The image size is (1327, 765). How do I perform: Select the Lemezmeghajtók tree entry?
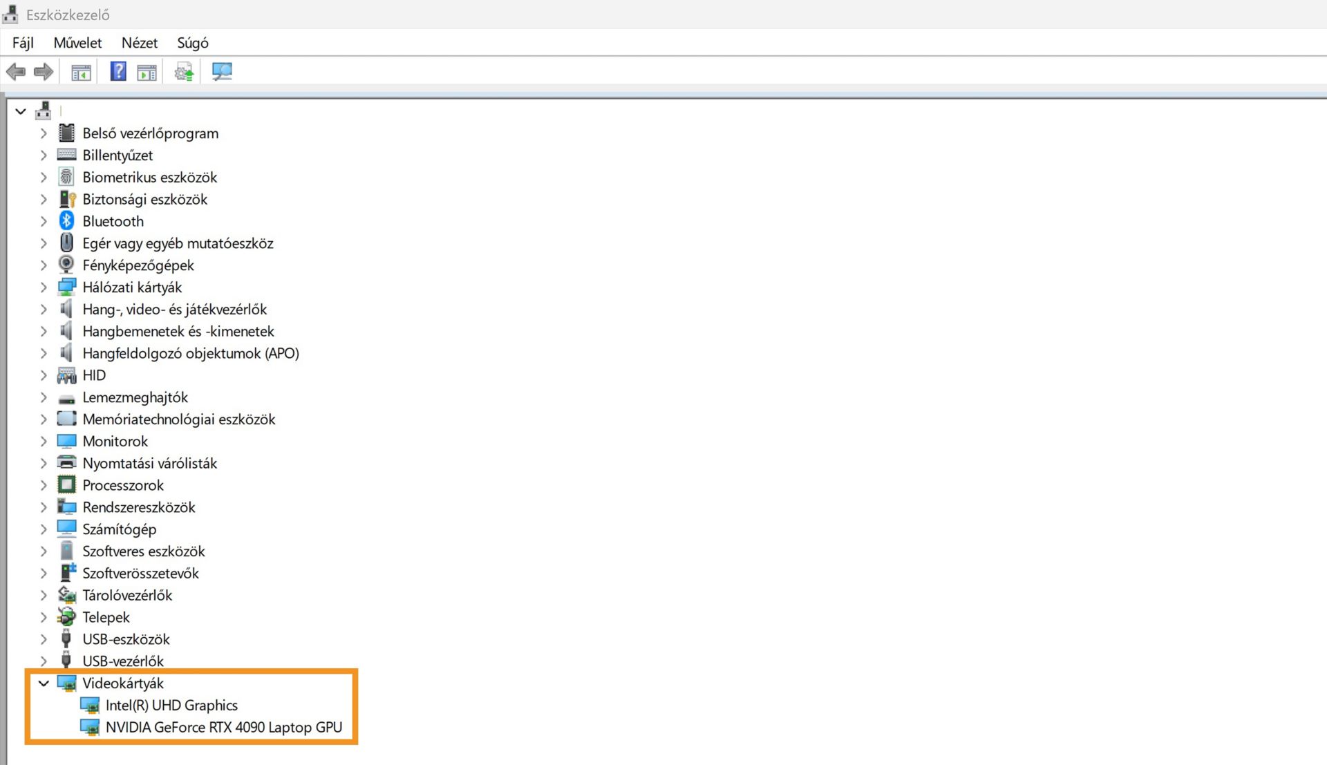pyautogui.click(x=135, y=397)
